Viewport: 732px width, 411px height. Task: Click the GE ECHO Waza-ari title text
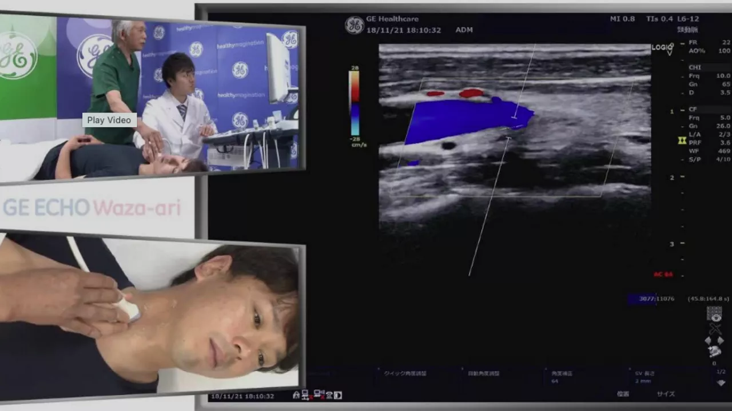[91, 208]
